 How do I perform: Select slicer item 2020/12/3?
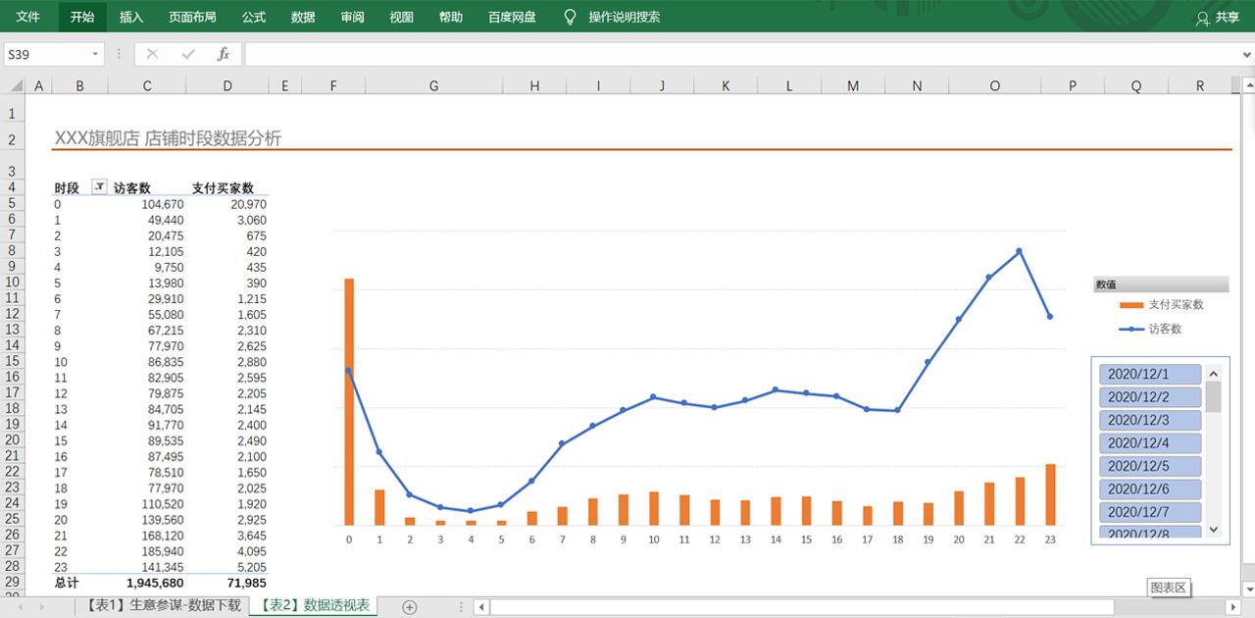[1150, 420]
